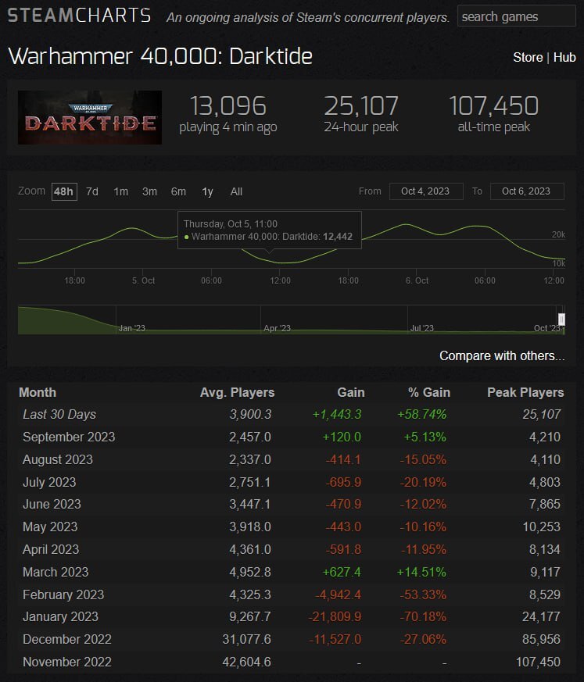Select the November 2022 row label

click(67, 662)
